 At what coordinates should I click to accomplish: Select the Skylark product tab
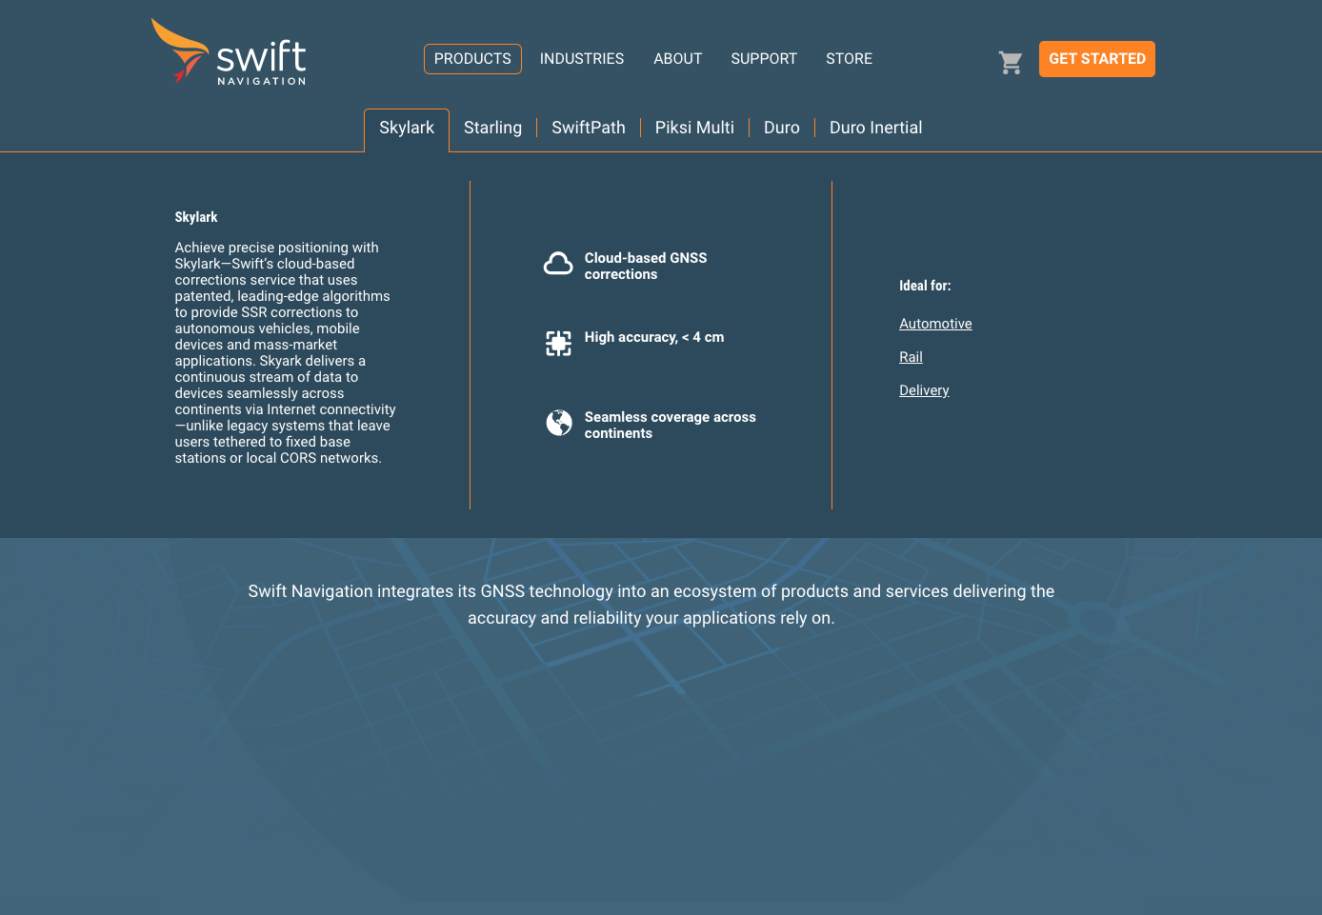coord(407,129)
